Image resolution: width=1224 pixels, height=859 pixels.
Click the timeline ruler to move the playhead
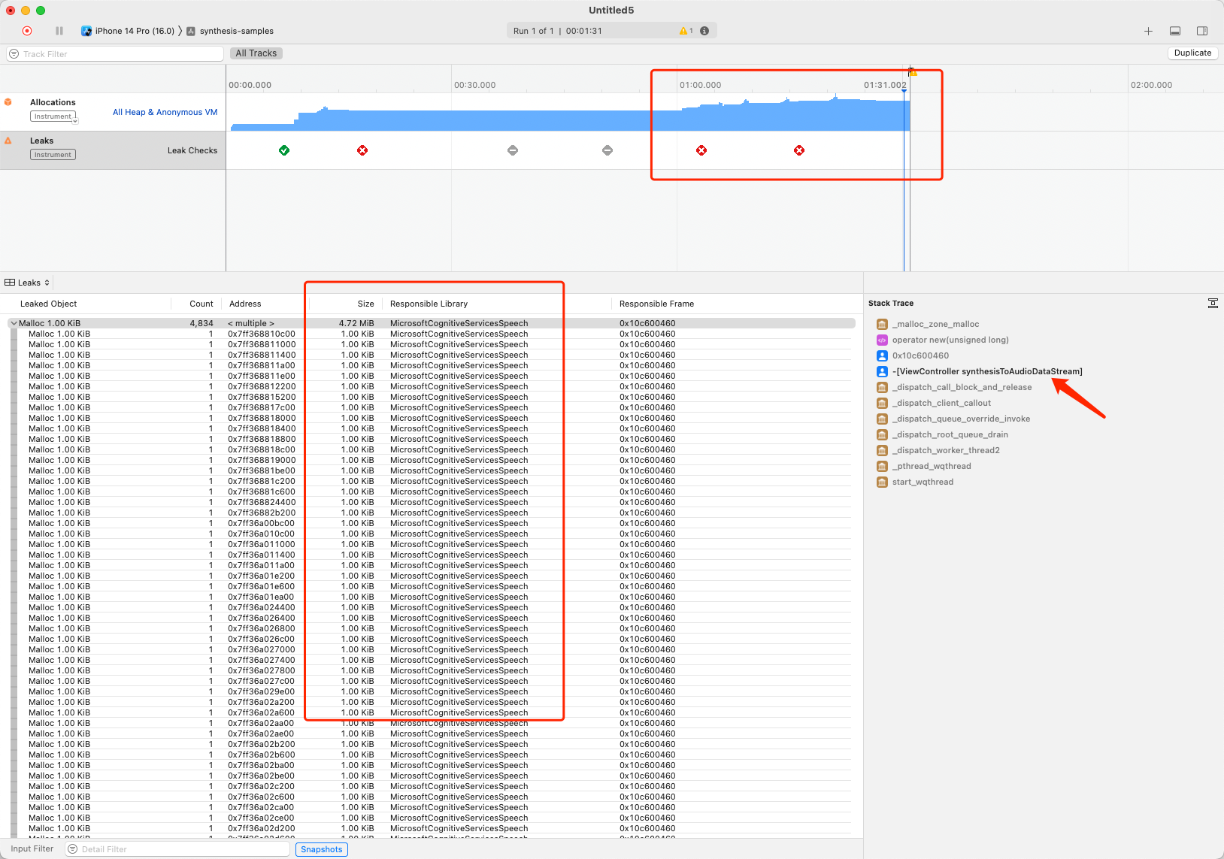point(526,84)
